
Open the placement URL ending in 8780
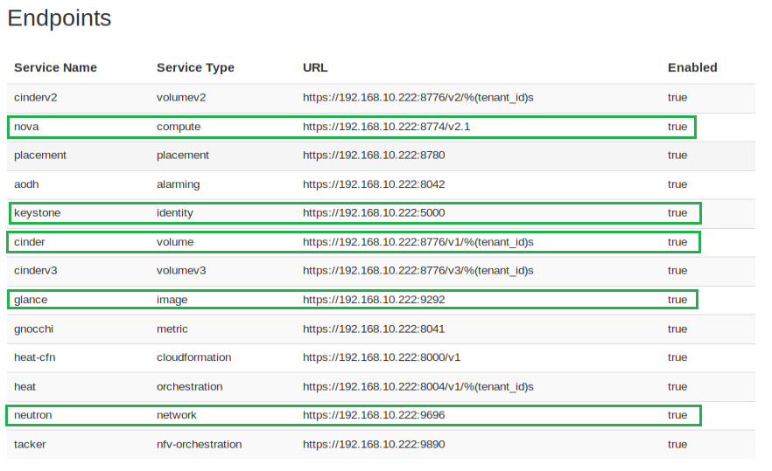pyautogui.click(x=374, y=156)
